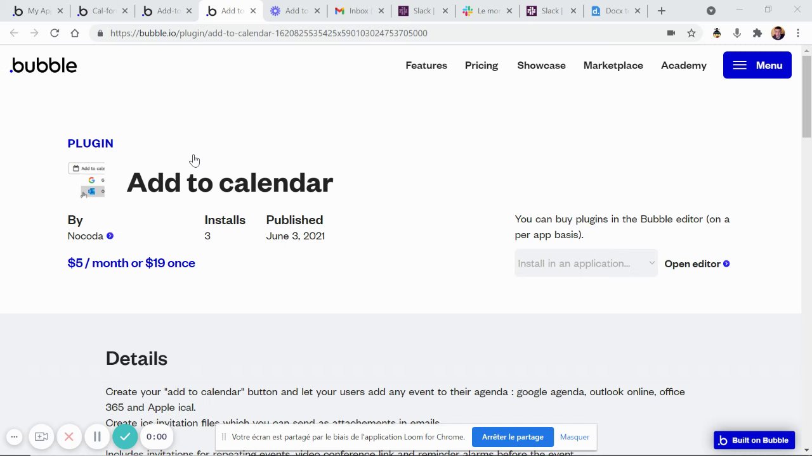812x456 pixels.
Task: Open a new browser tab
Action: [662, 11]
